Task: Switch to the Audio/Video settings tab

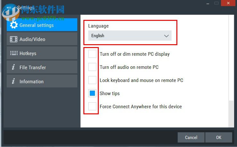Action: pyautogui.click(x=42, y=39)
